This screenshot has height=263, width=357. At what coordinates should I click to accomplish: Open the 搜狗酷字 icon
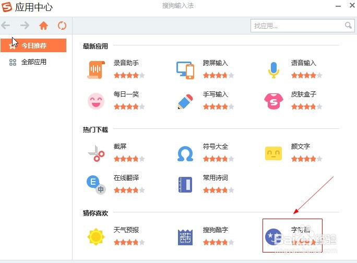click(x=185, y=237)
